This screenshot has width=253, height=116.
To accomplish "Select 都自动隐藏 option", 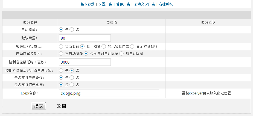I will 121,54.
